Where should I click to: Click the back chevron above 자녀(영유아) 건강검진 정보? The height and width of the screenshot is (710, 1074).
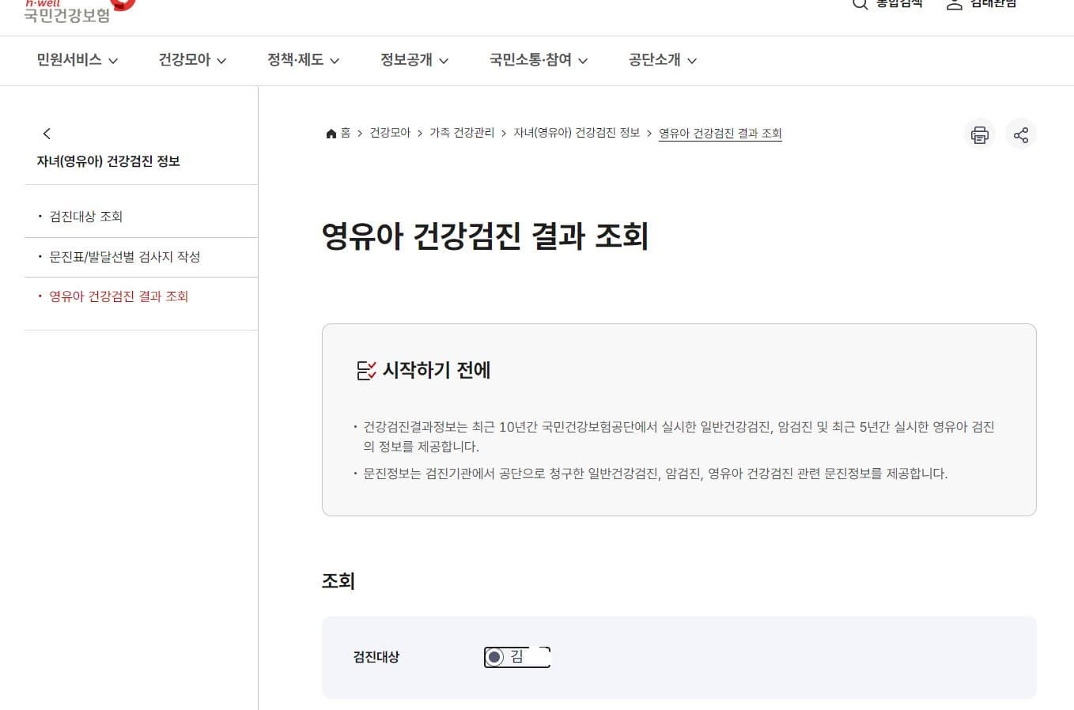tap(47, 133)
